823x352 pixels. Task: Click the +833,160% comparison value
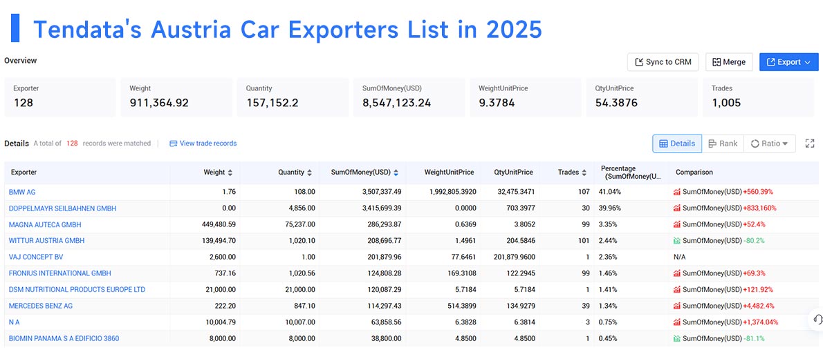(x=759, y=208)
